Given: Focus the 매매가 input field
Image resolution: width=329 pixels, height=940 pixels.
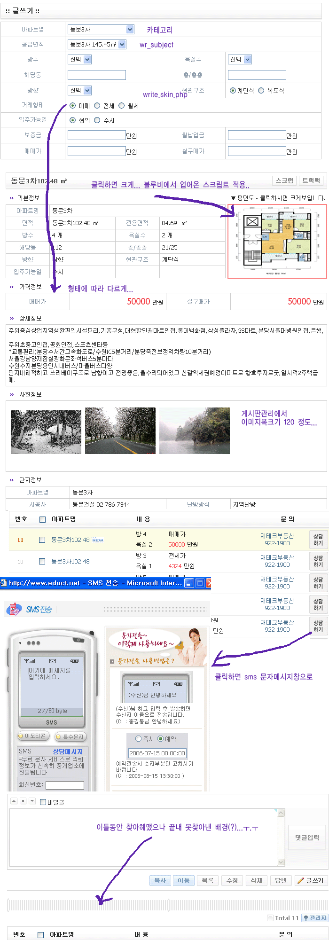Looking at the screenshot, I should 97,151.
